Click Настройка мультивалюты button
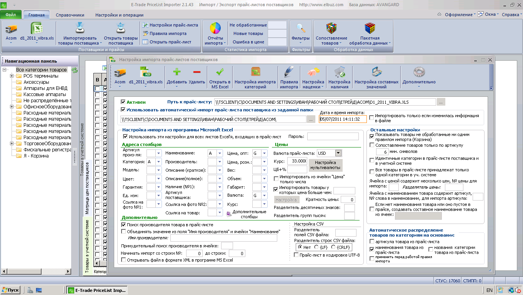523x295 pixels. [x=325, y=166]
